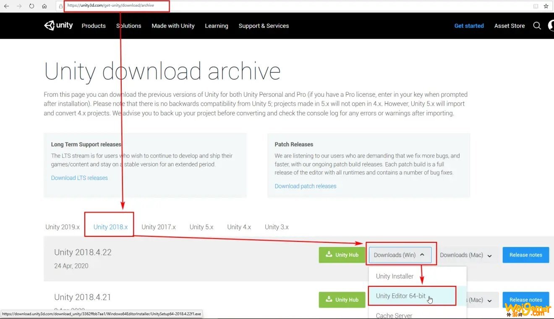This screenshot has height=319, width=554.
Task: Open Release notes for 2018.4.21
Action: (x=526, y=300)
